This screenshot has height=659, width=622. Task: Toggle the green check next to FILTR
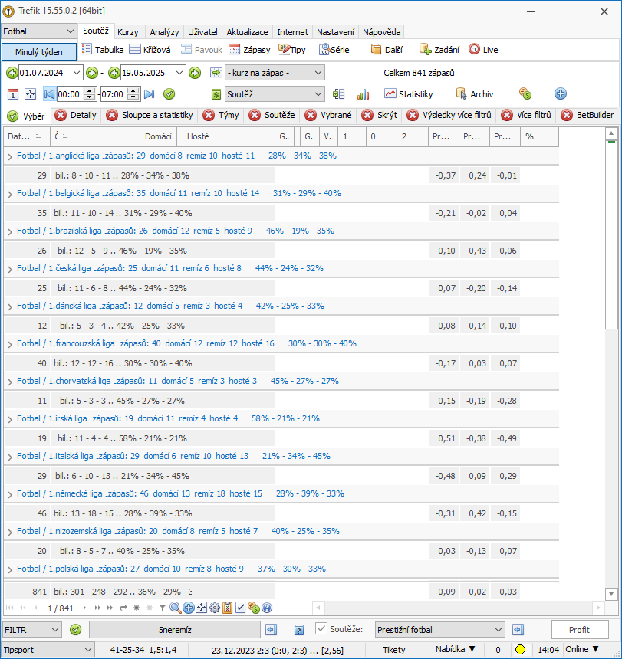tap(76, 630)
